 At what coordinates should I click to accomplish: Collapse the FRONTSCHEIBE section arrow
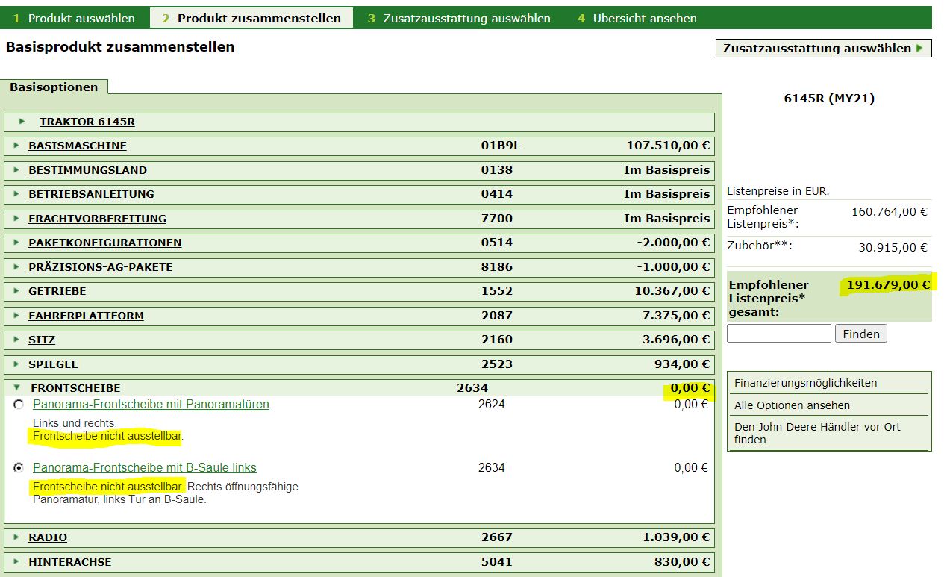pos(17,388)
